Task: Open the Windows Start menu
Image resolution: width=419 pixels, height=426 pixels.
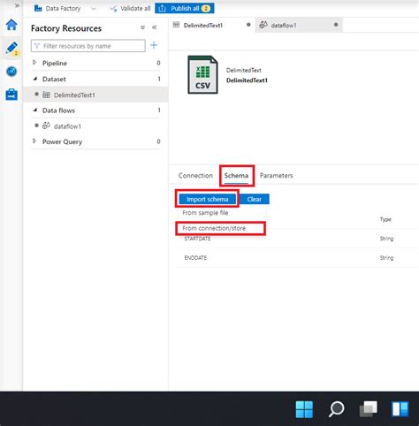Action: pos(304,409)
